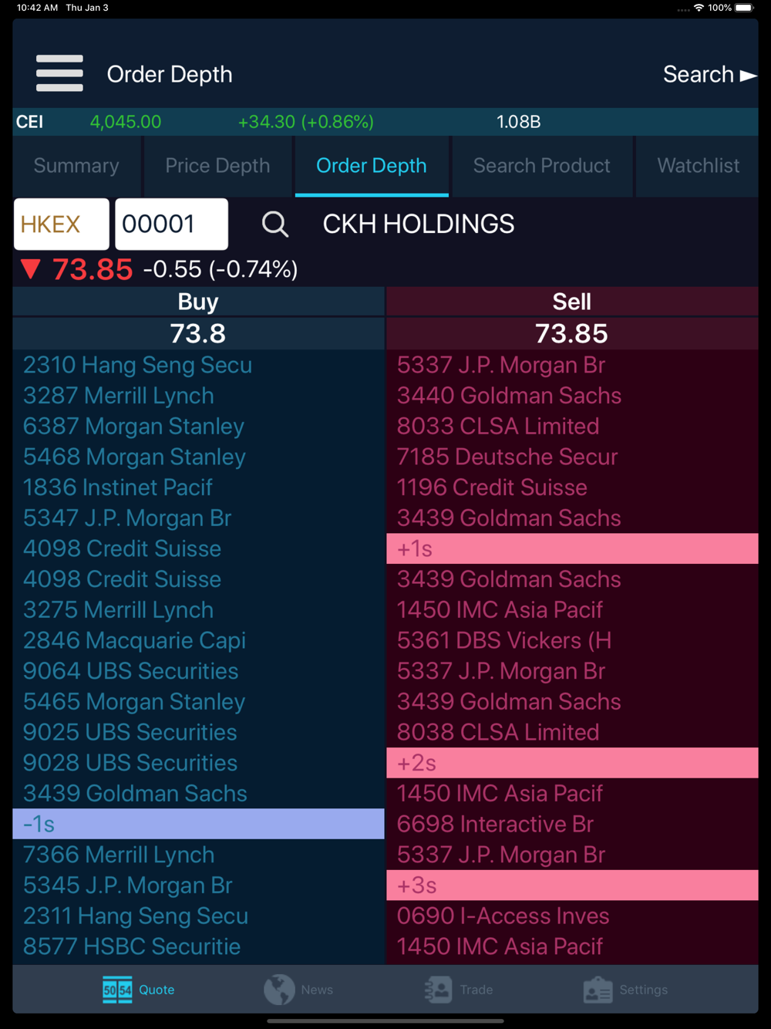Switch to the Summary tab
The height and width of the screenshot is (1029, 771).
click(x=76, y=166)
